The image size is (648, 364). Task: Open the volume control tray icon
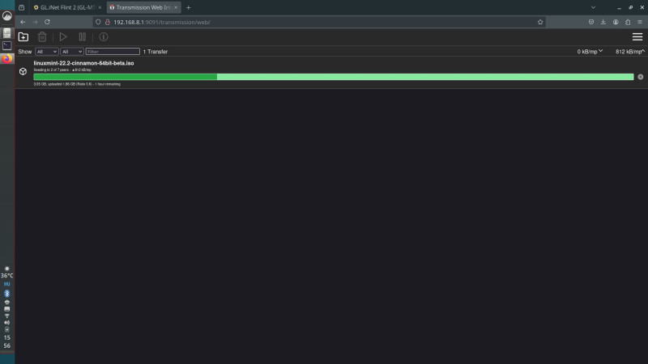tap(7, 323)
